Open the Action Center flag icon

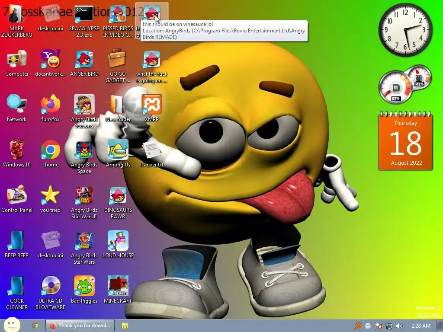[378, 326]
